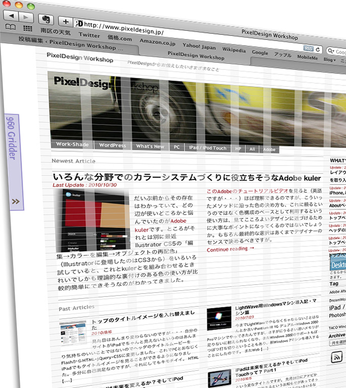Click the PixelDesign header banner image
The height and width of the screenshot is (388, 346).
coord(198,109)
